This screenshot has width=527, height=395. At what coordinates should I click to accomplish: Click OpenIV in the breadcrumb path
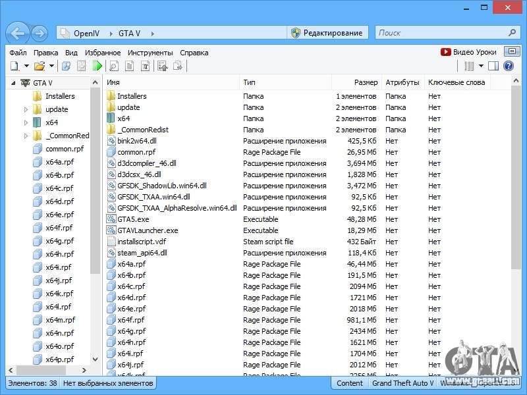coord(86,34)
